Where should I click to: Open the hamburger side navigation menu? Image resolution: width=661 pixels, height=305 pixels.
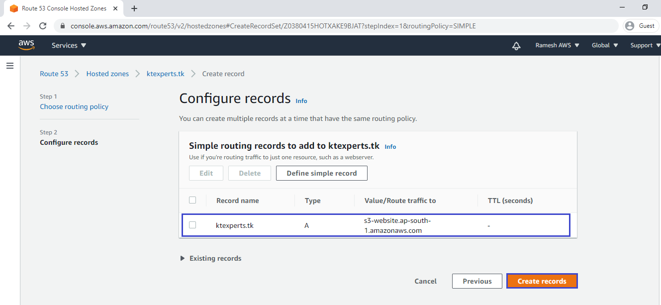pyautogui.click(x=10, y=66)
